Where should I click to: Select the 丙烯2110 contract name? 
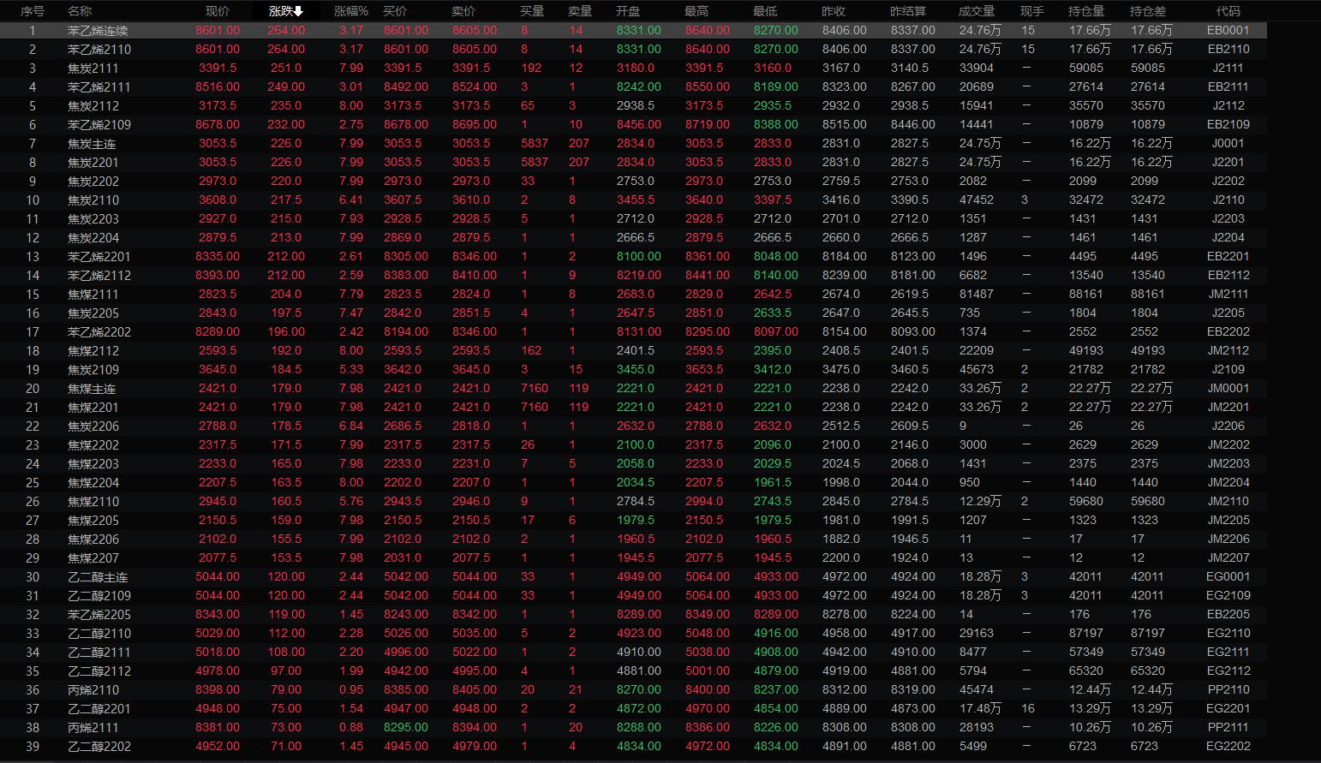93,690
